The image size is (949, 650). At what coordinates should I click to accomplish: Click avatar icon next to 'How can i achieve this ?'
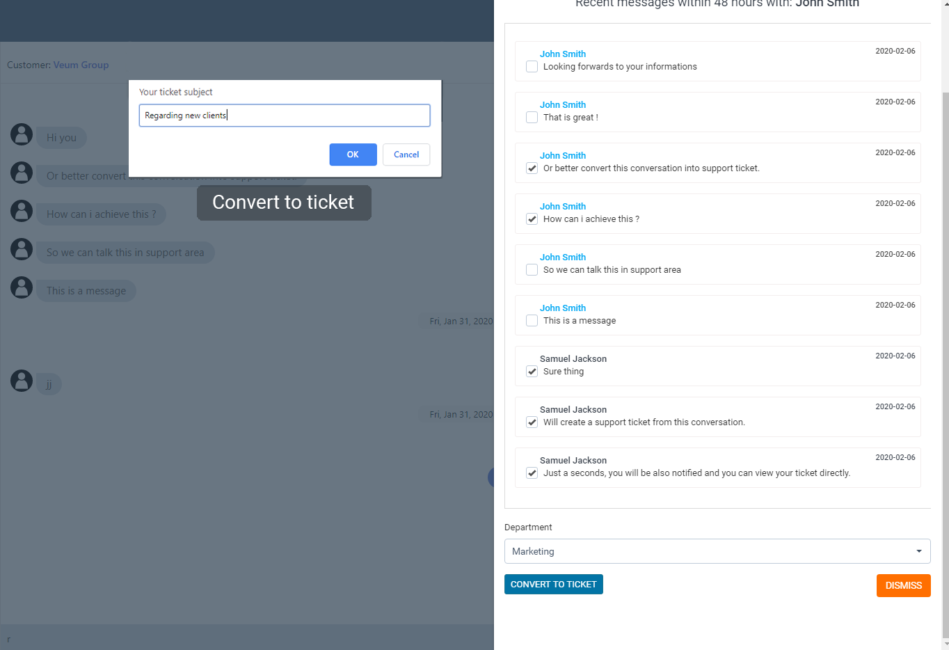[22, 211]
